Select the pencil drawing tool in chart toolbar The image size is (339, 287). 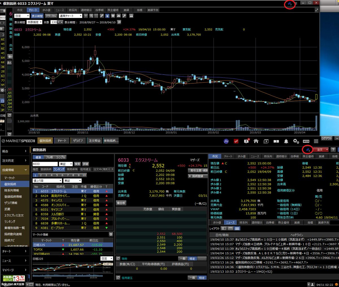point(102,16)
